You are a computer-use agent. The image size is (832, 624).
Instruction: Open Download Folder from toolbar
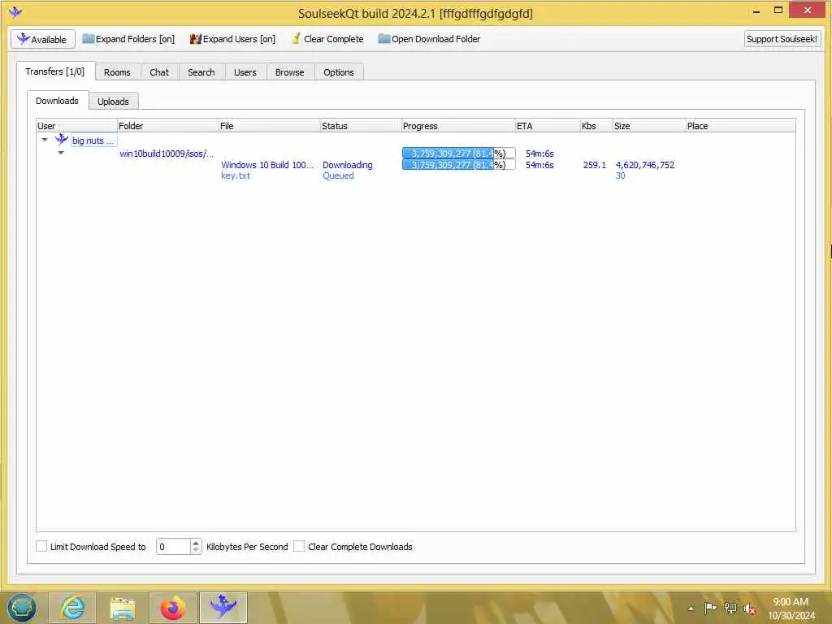click(x=429, y=39)
